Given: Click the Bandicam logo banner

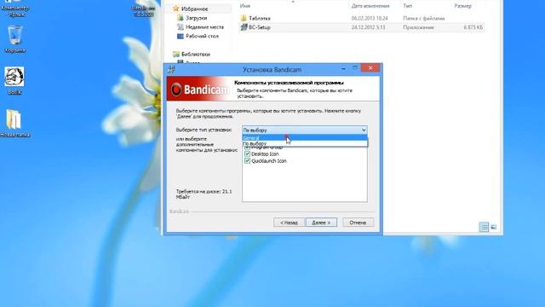Looking at the screenshot, I should [x=199, y=89].
